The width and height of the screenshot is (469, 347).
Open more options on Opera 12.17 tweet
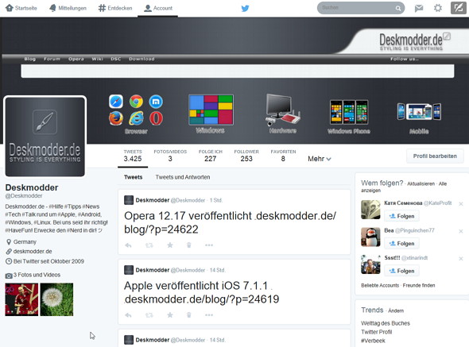coord(209,245)
